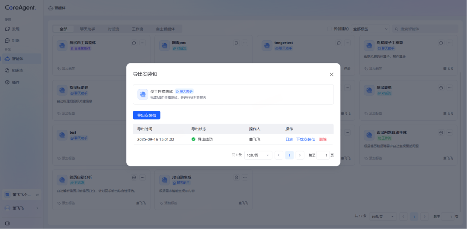Switch workspace 董飞飞个...
The height and width of the screenshot is (229, 467).
coord(22,195)
